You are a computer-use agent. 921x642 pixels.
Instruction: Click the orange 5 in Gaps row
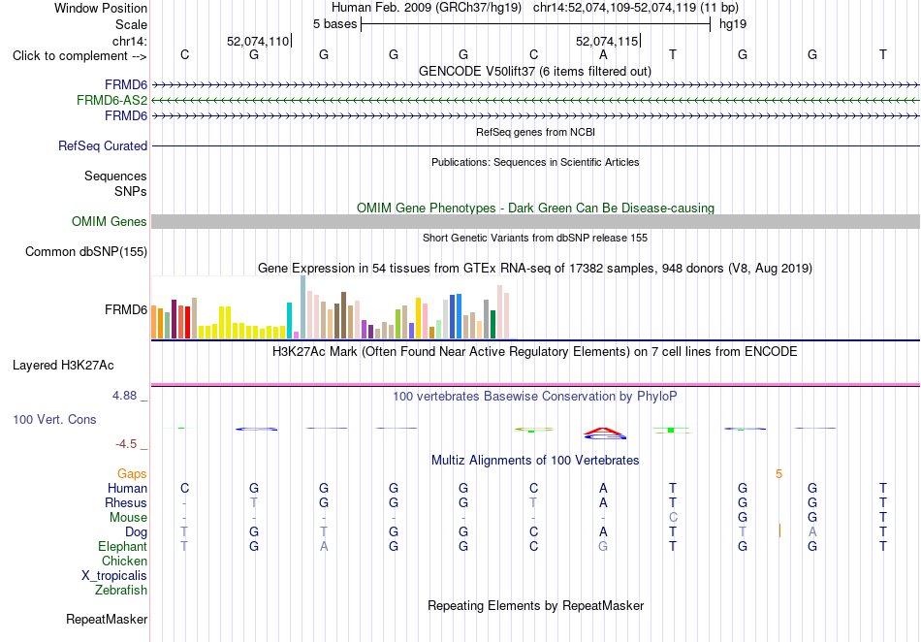778,474
